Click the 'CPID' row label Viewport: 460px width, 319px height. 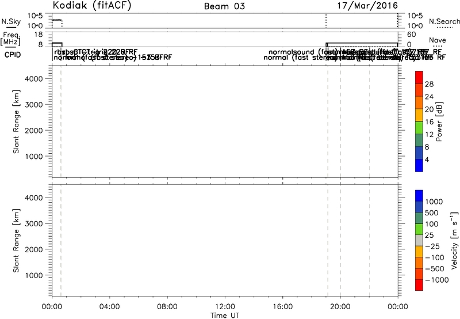click(x=13, y=55)
